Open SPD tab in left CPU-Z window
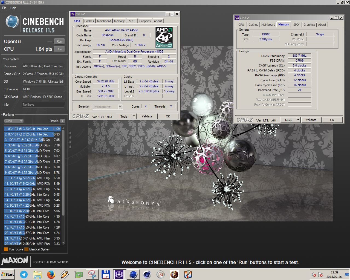Viewport: 350px width, 280px height. [132, 21]
